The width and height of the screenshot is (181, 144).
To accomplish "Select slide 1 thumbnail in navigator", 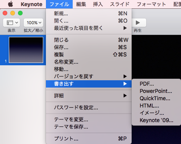I will (x=26, y=50).
